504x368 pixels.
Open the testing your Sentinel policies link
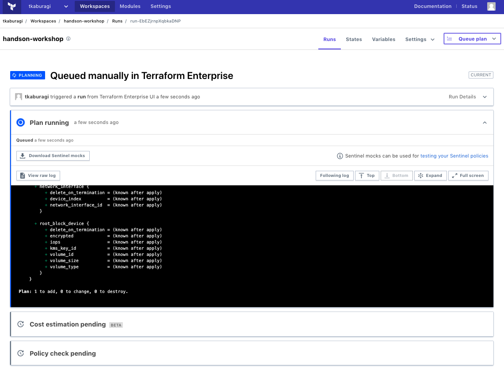coord(454,156)
